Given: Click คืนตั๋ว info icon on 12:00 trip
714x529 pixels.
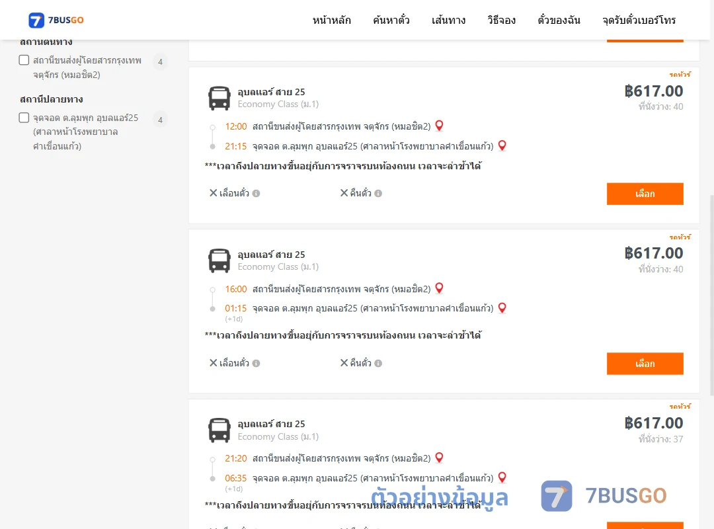Looking at the screenshot, I should [x=378, y=194].
